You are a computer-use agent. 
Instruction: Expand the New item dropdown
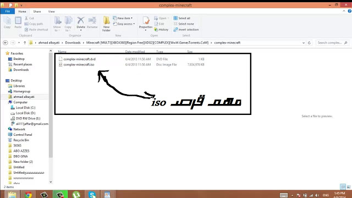pos(123,18)
